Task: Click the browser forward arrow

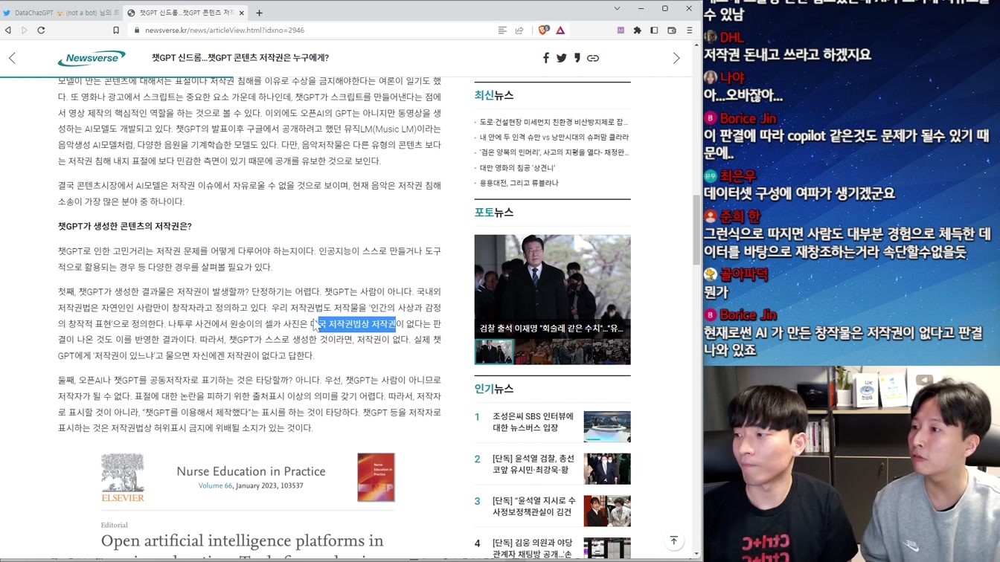Action: 25,30
